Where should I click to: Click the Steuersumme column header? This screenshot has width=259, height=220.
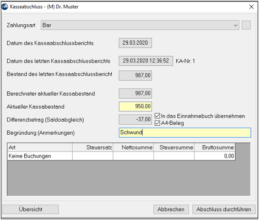pyautogui.click(x=174, y=148)
